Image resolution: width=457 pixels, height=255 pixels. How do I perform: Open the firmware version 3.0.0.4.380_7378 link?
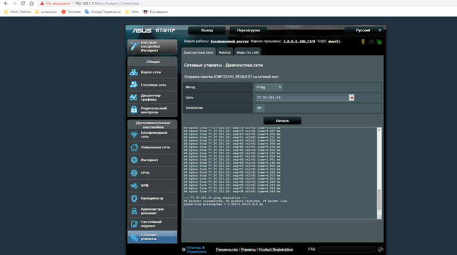299,41
